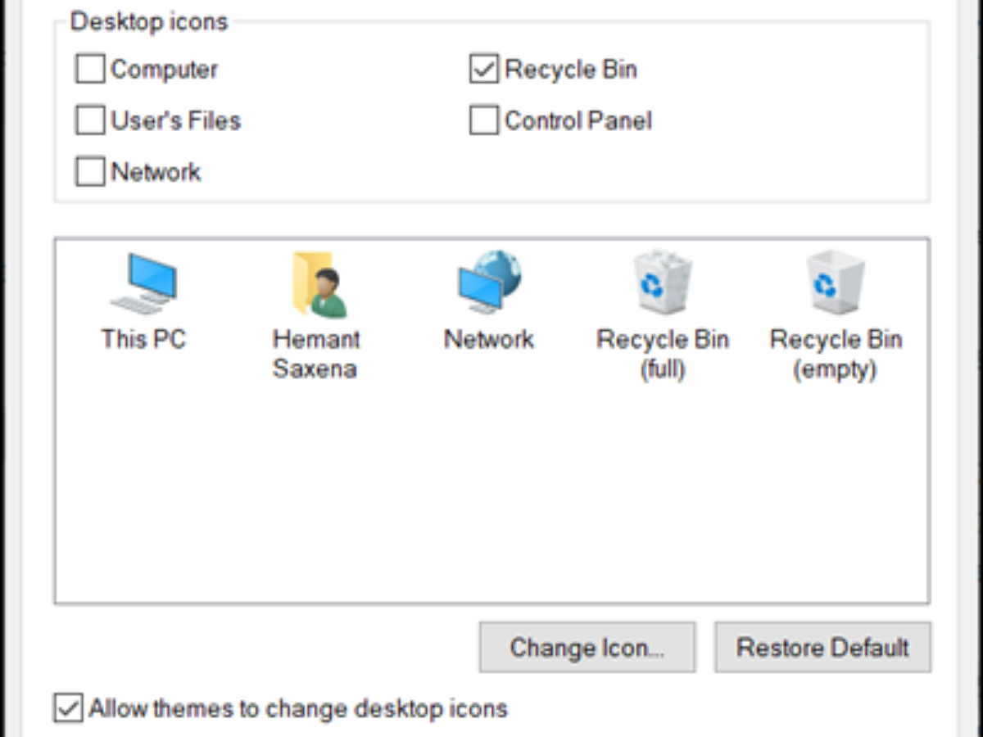Enable the Computer desktop icon checkbox
Screen dimensions: 983x737
point(90,70)
